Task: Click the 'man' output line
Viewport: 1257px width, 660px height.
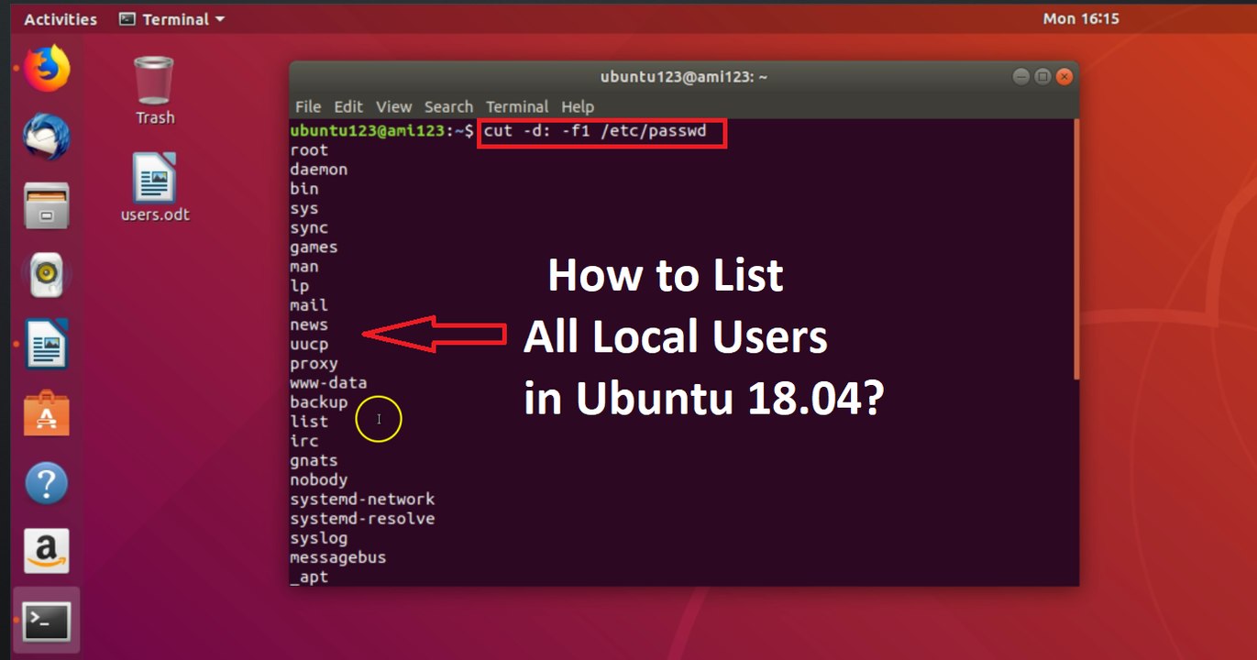Action: [304, 267]
